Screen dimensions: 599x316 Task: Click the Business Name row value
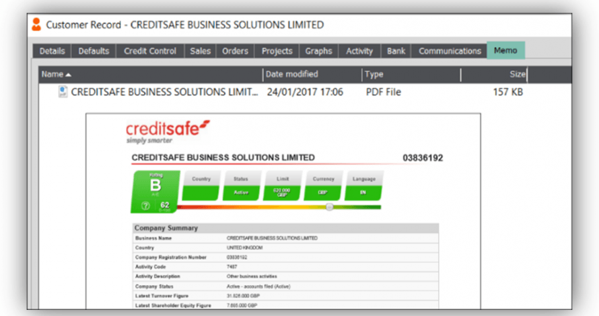[x=272, y=238]
